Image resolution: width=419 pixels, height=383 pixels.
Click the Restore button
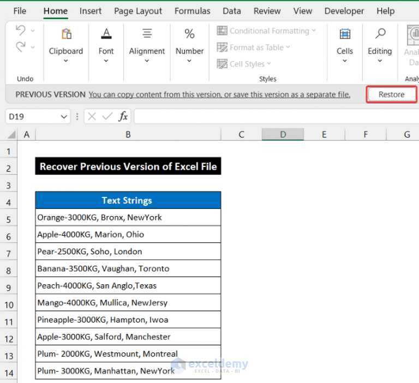point(392,94)
